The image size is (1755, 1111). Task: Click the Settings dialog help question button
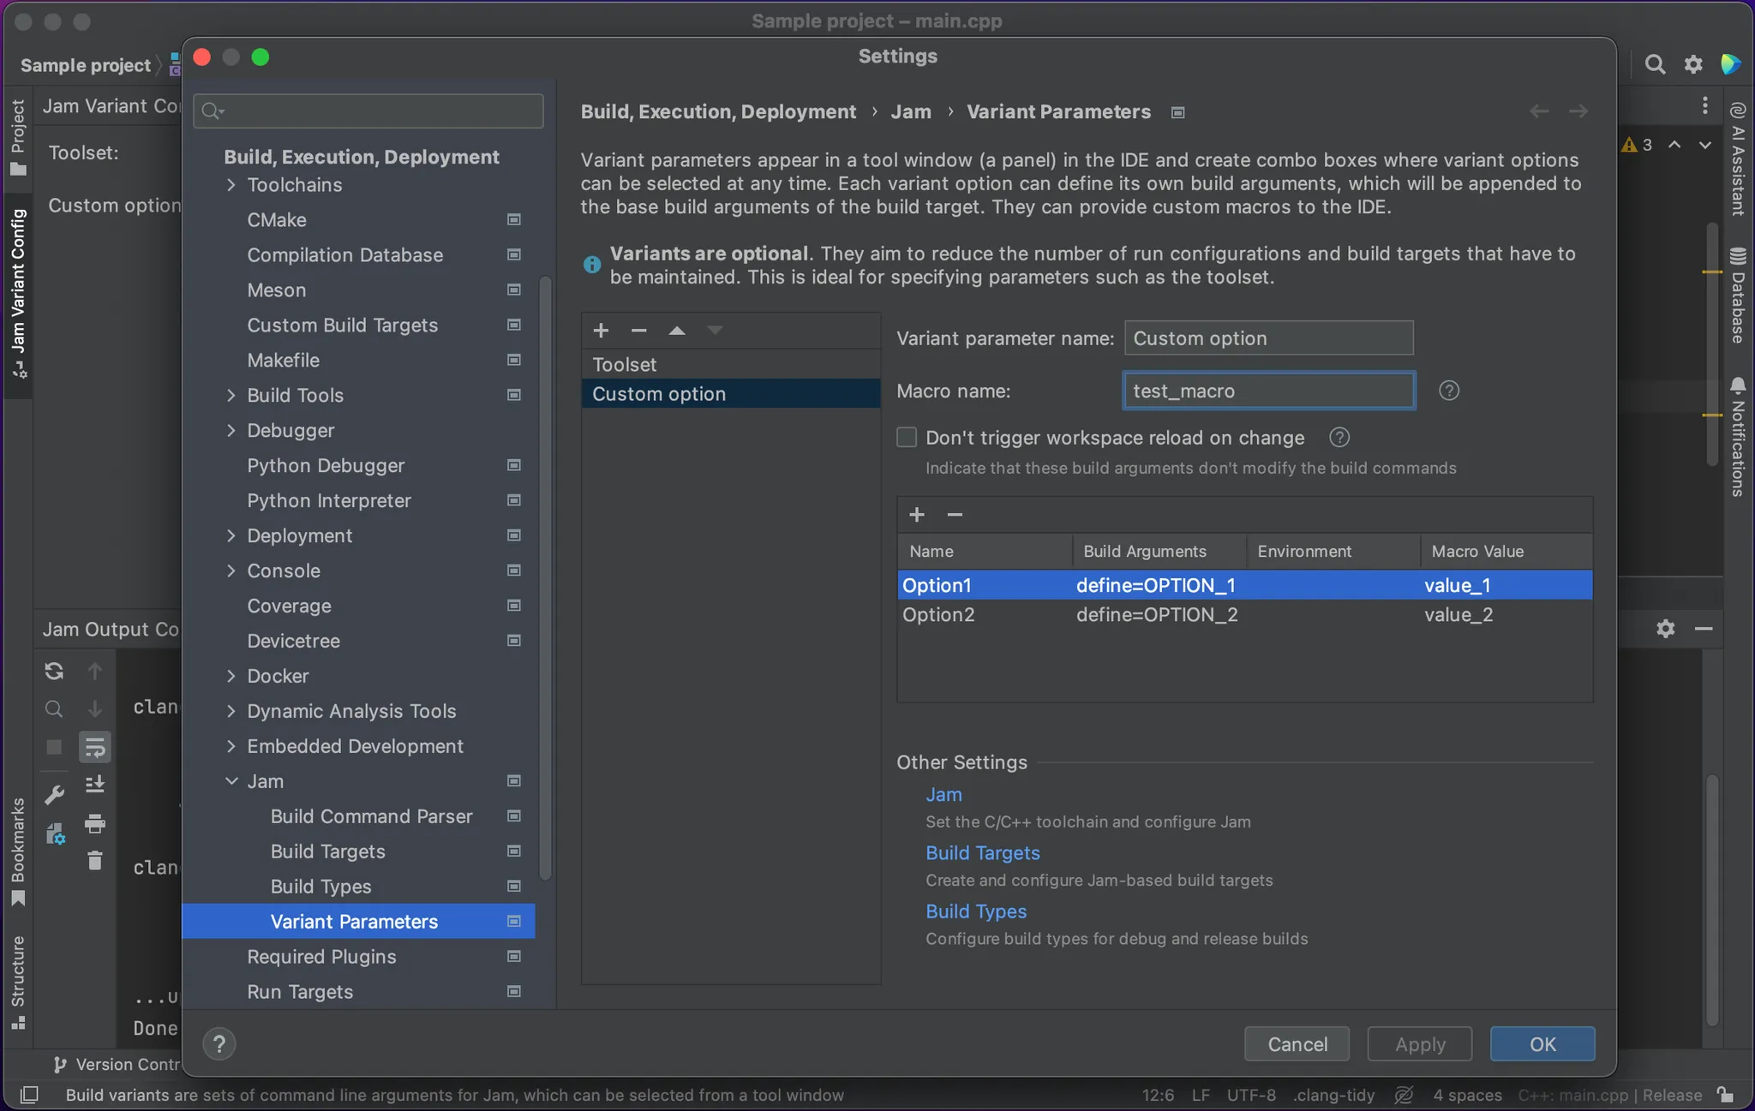point(219,1043)
